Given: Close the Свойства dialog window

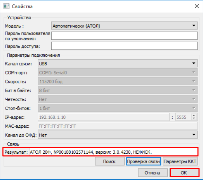Looking at the screenshot, I should click(x=197, y=6).
